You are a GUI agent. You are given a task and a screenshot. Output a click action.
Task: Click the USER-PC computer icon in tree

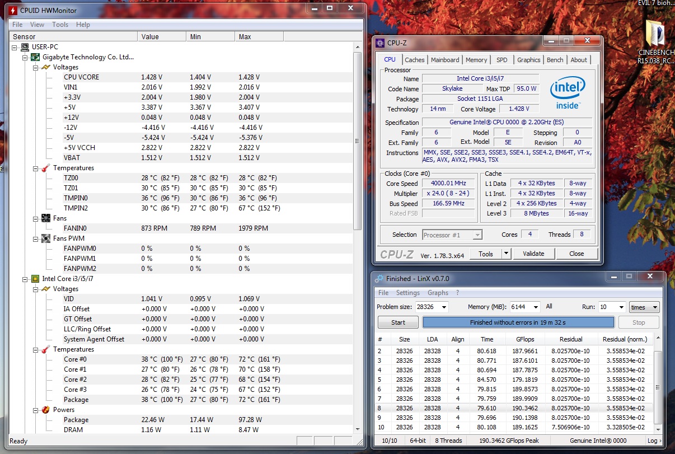[x=26, y=47]
